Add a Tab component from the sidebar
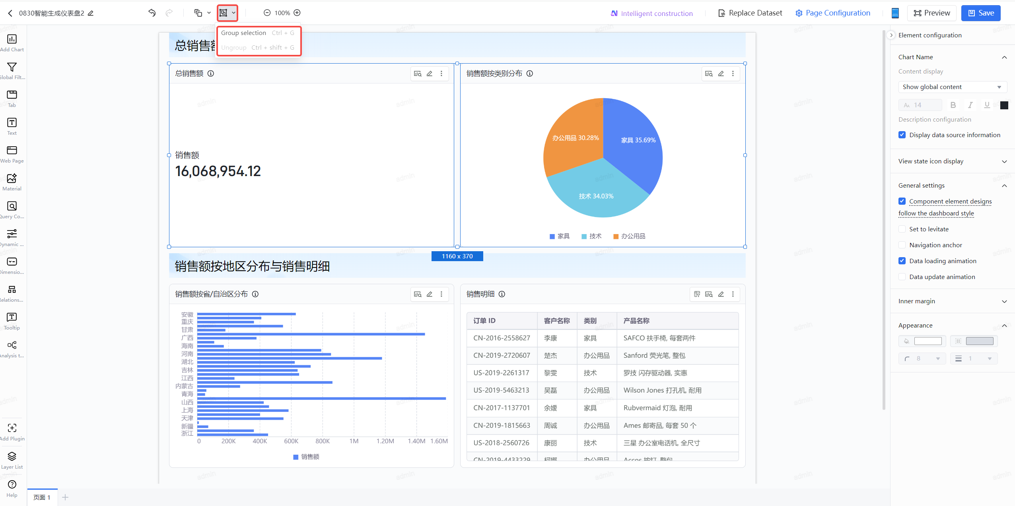Image resolution: width=1015 pixels, height=506 pixels. [12, 99]
